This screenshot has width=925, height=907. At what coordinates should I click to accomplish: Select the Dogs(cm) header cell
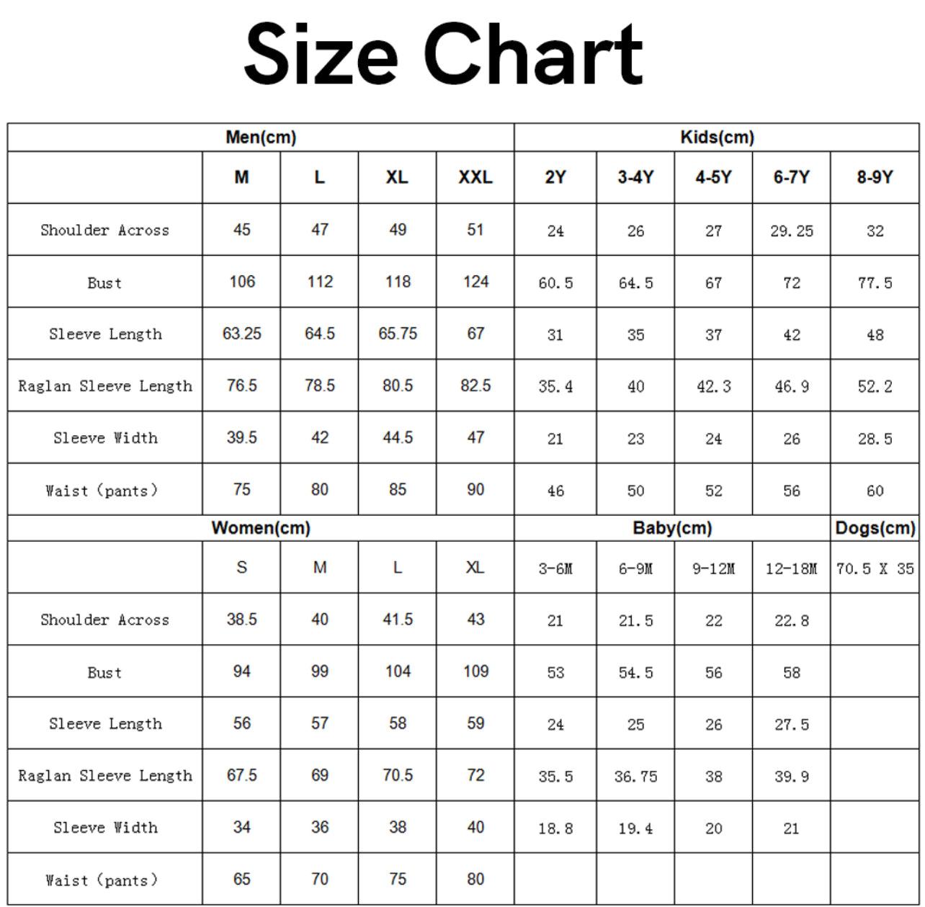pyautogui.click(x=875, y=528)
